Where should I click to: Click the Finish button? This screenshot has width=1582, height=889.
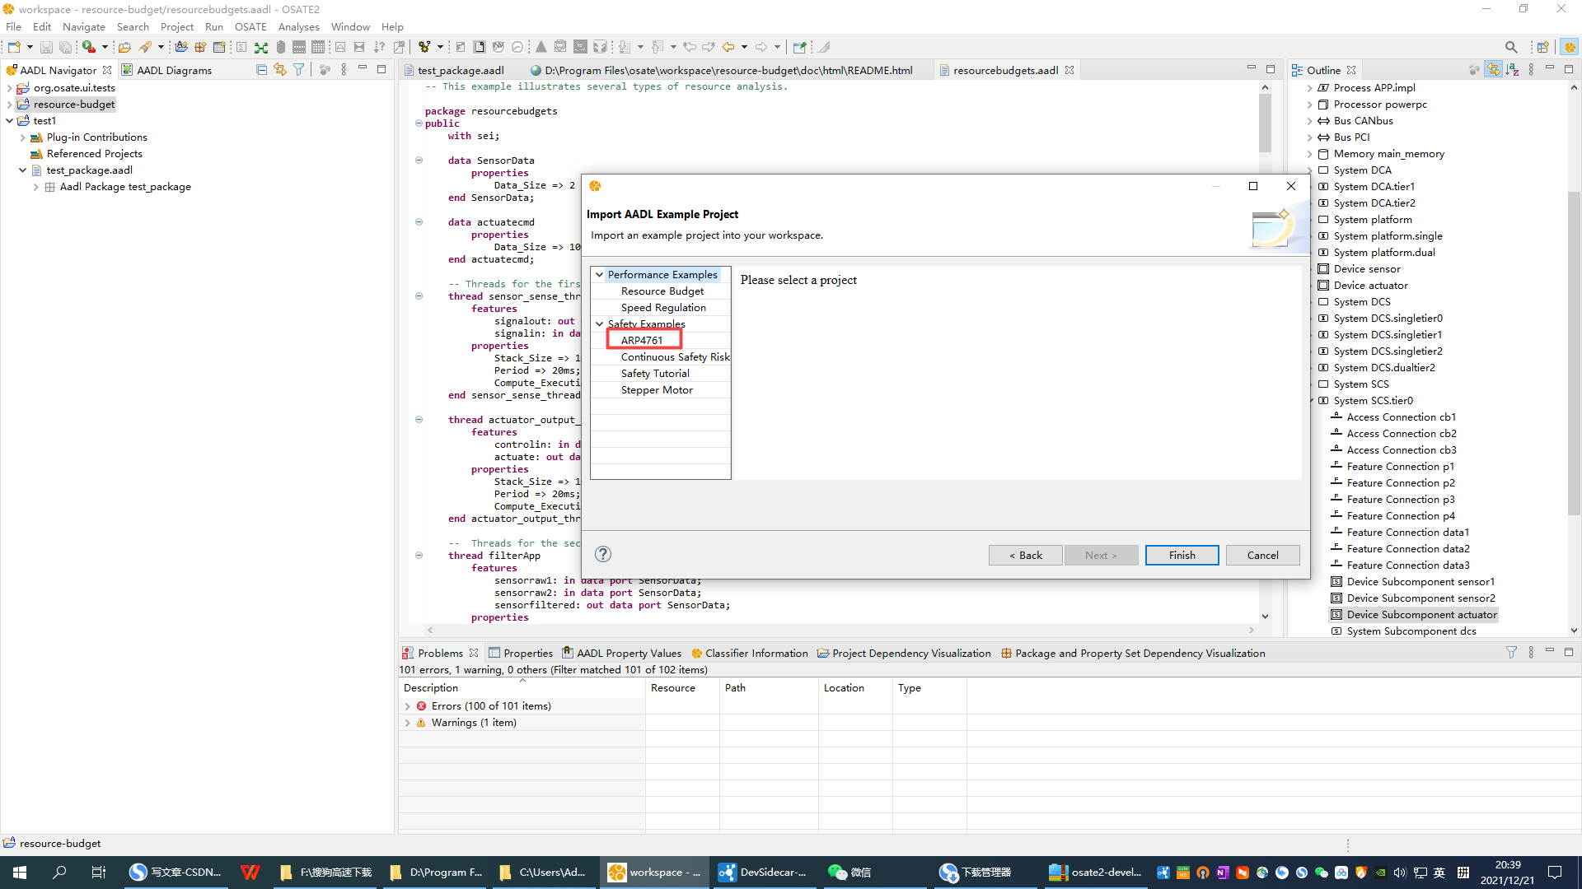pos(1182,555)
